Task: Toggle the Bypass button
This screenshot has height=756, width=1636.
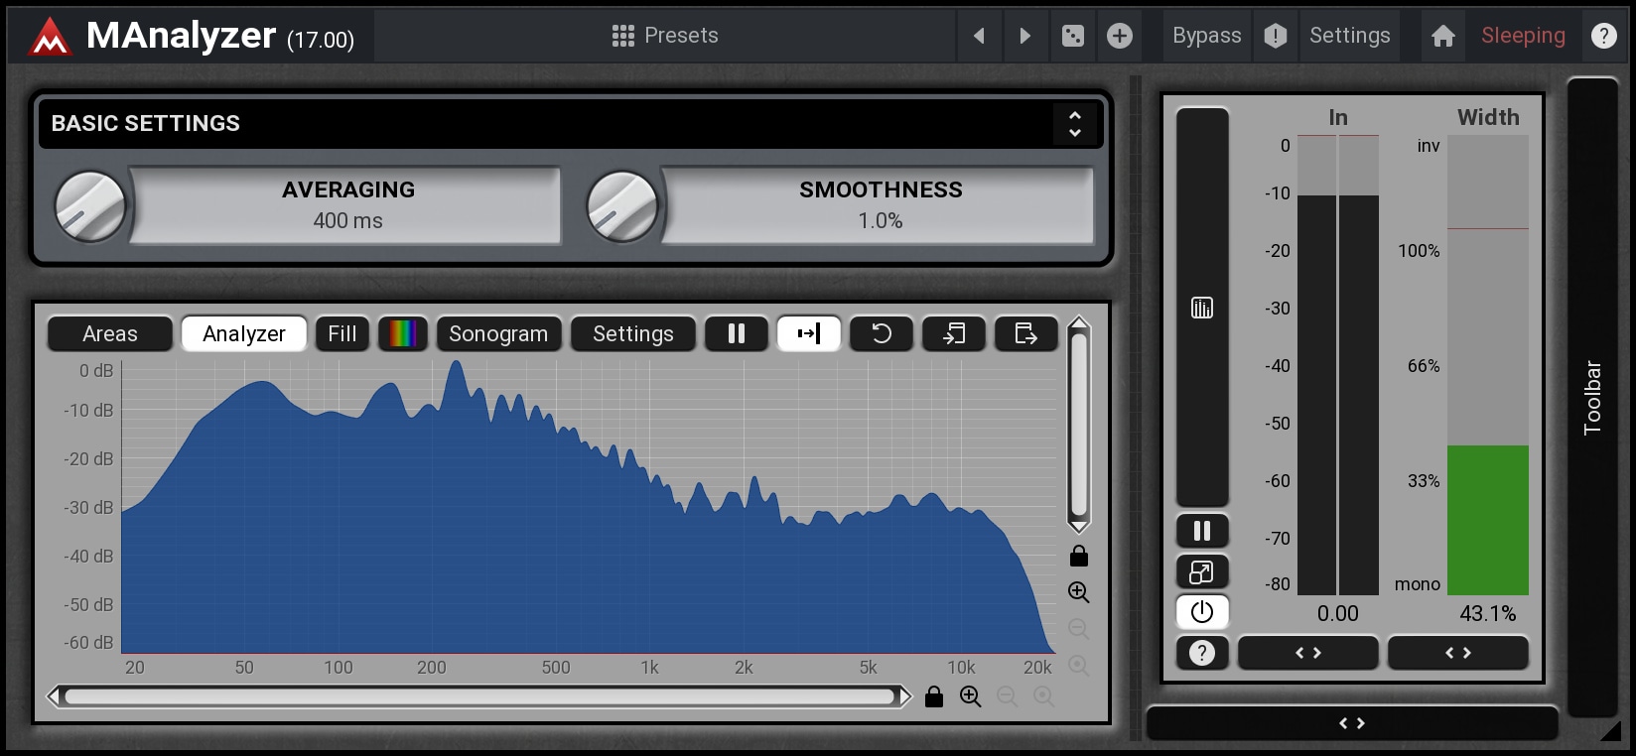Action: tap(1206, 36)
